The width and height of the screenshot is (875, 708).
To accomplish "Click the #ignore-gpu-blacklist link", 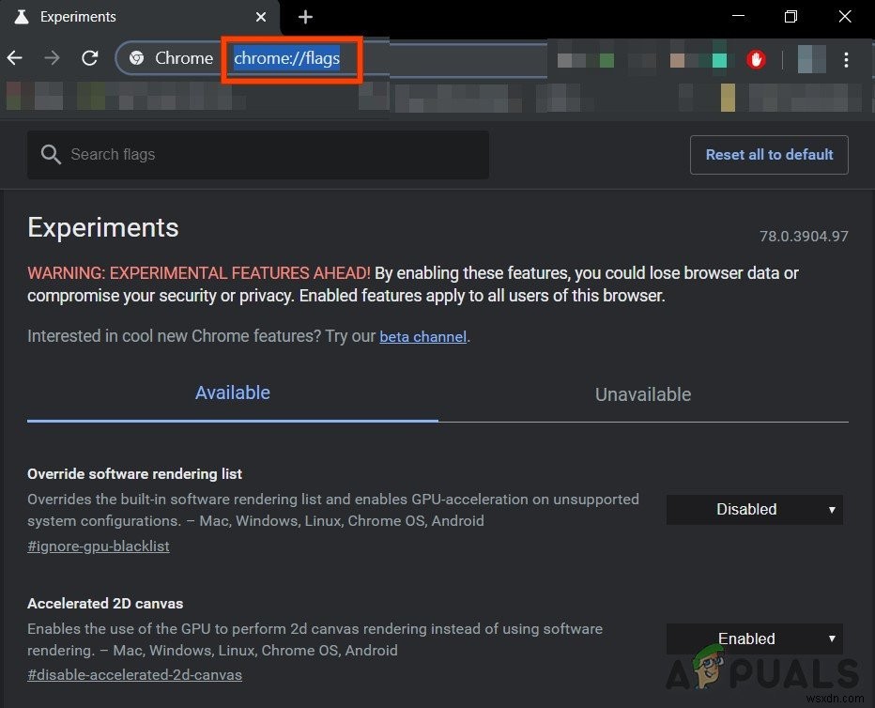I will click(98, 546).
